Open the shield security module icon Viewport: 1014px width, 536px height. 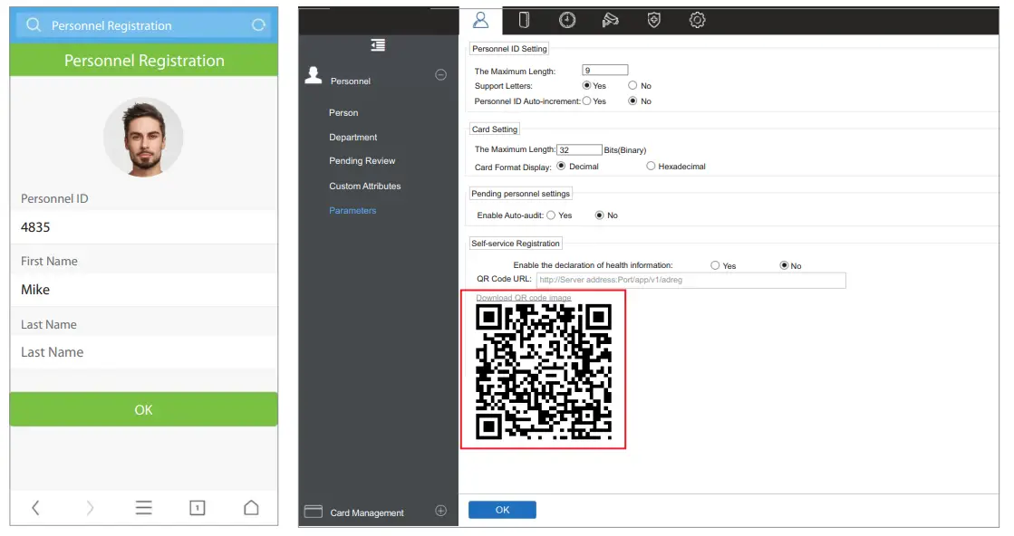[x=653, y=20]
